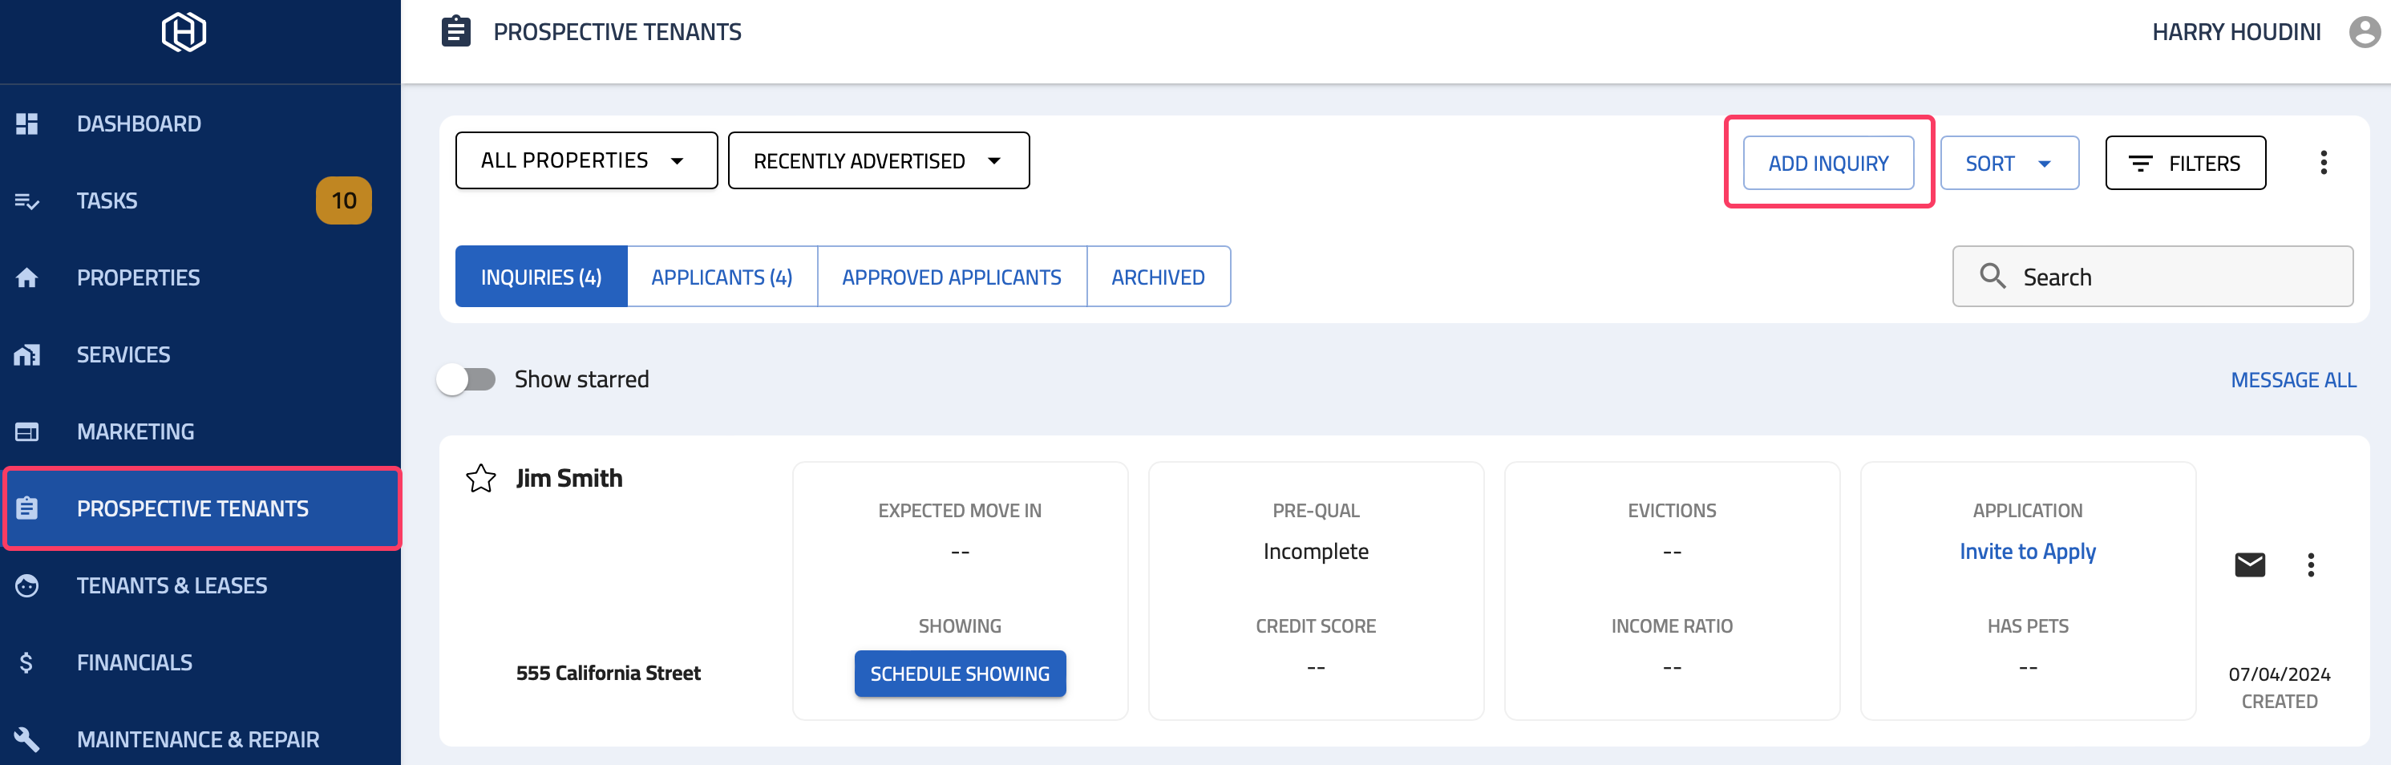This screenshot has width=2391, height=765.
Task: Open Properties in the sidebar
Action: click(200, 277)
